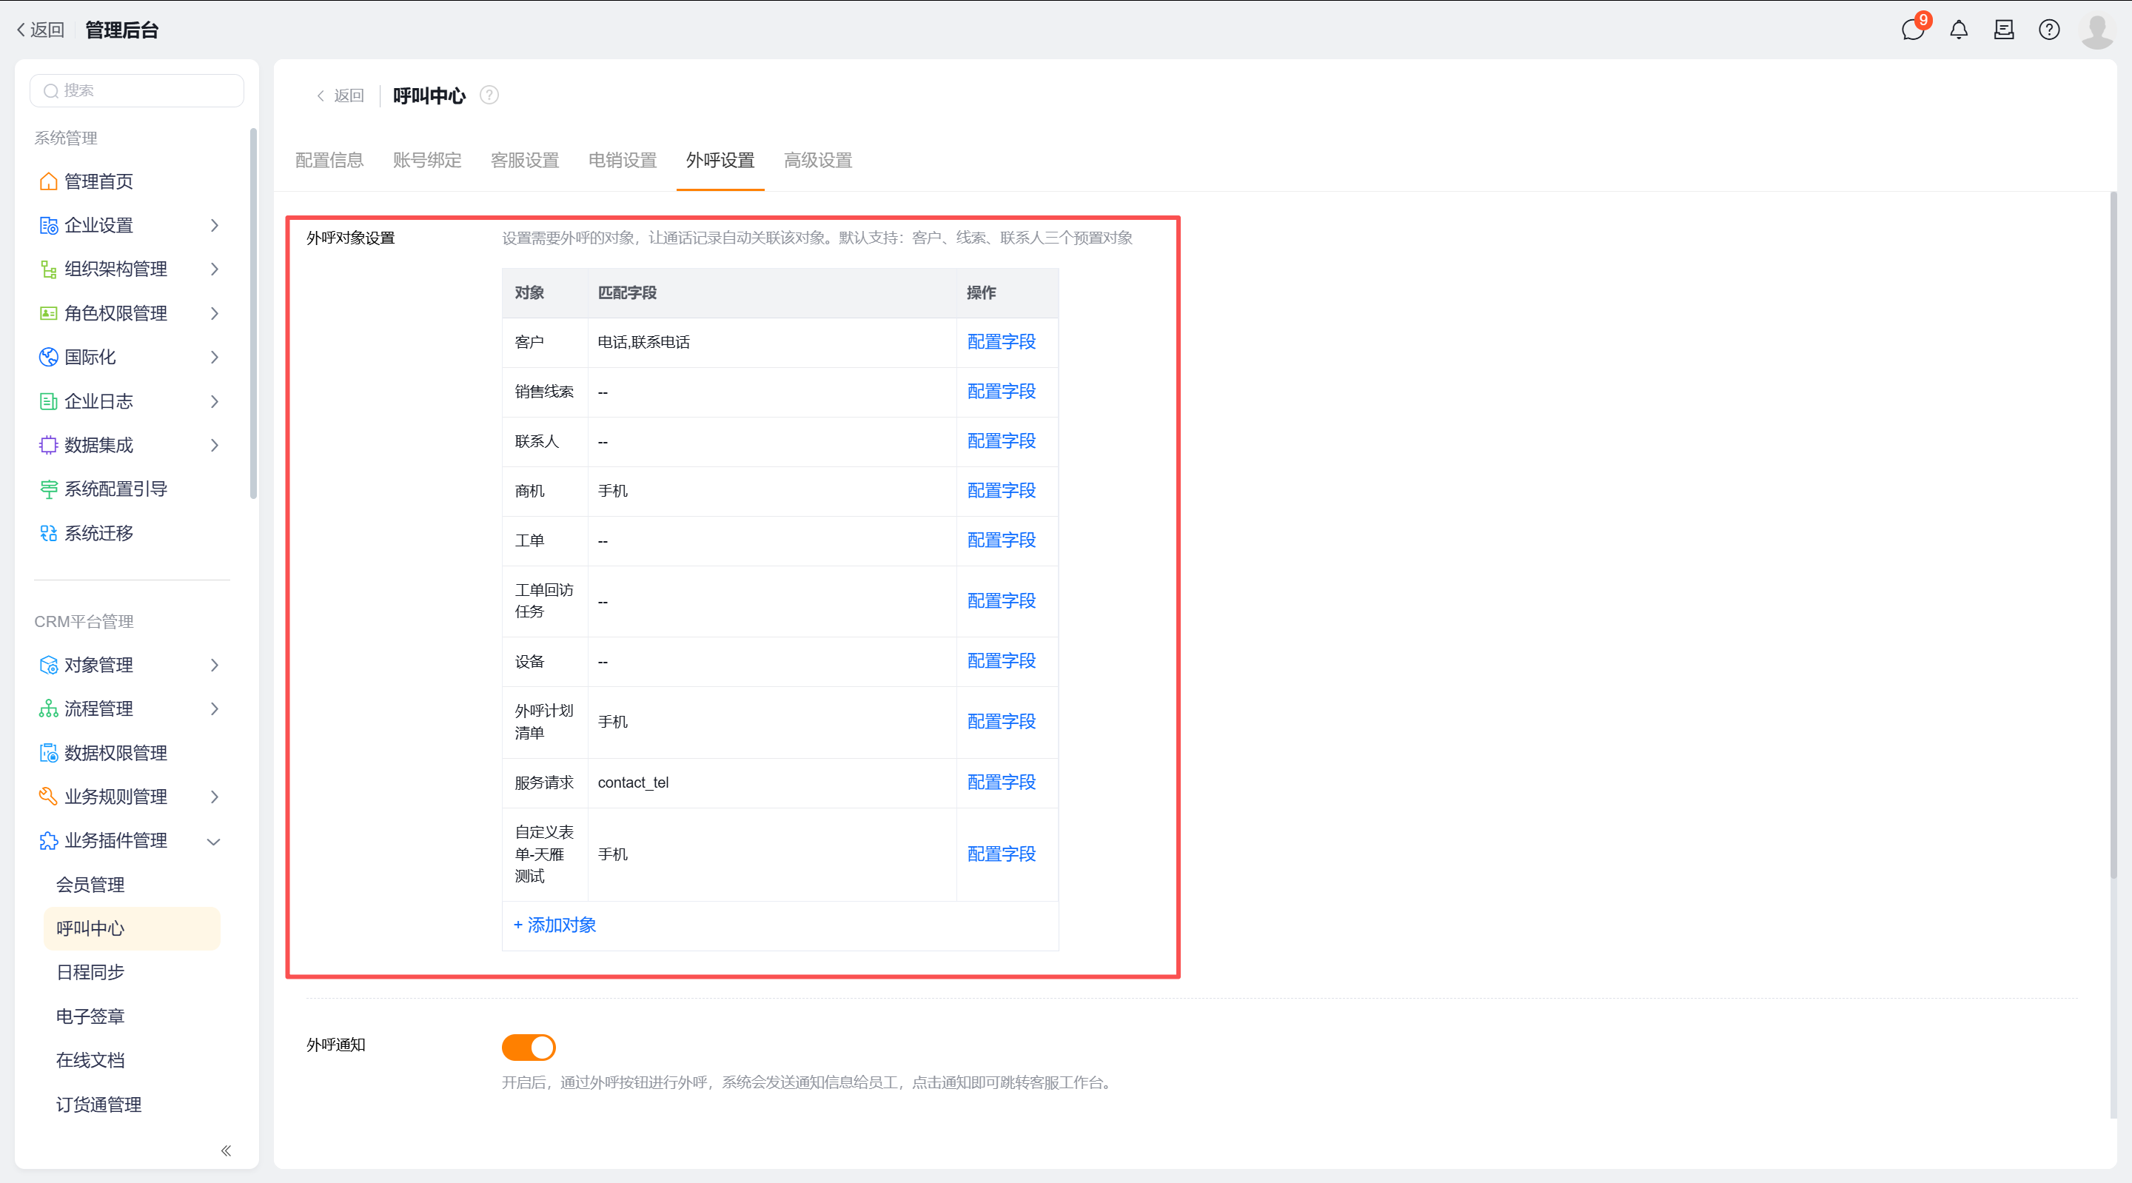The image size is (2132, 1183).
Task: Click the 数据集成 icon
Action: tap(48, 446)
